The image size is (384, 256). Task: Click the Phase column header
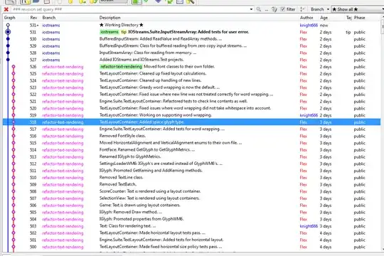tap(360, 18)
